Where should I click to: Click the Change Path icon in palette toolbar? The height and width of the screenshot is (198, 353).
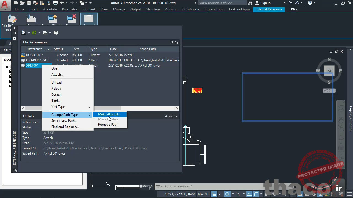(x=45, y=32)
